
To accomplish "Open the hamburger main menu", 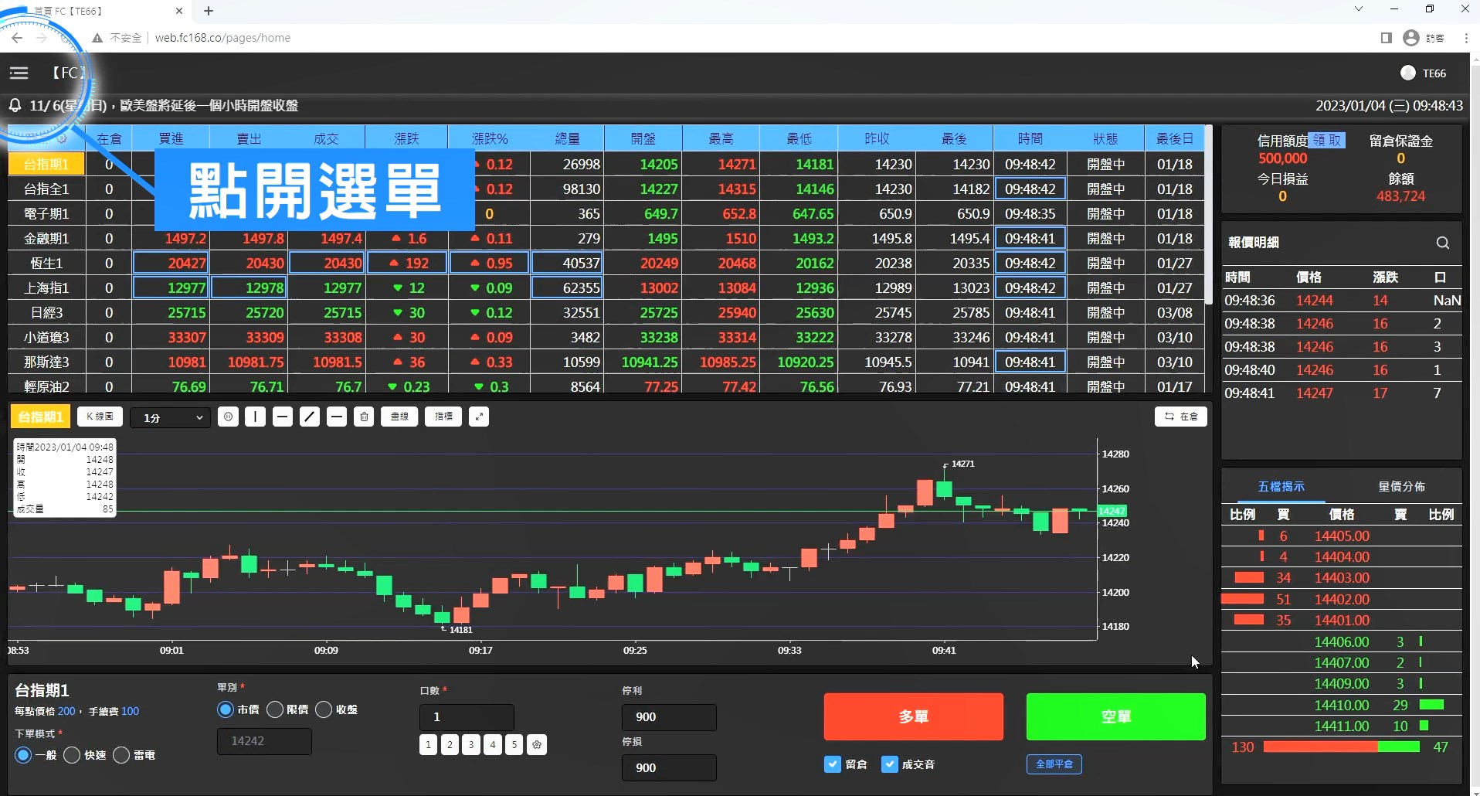I will coord(19,73).
